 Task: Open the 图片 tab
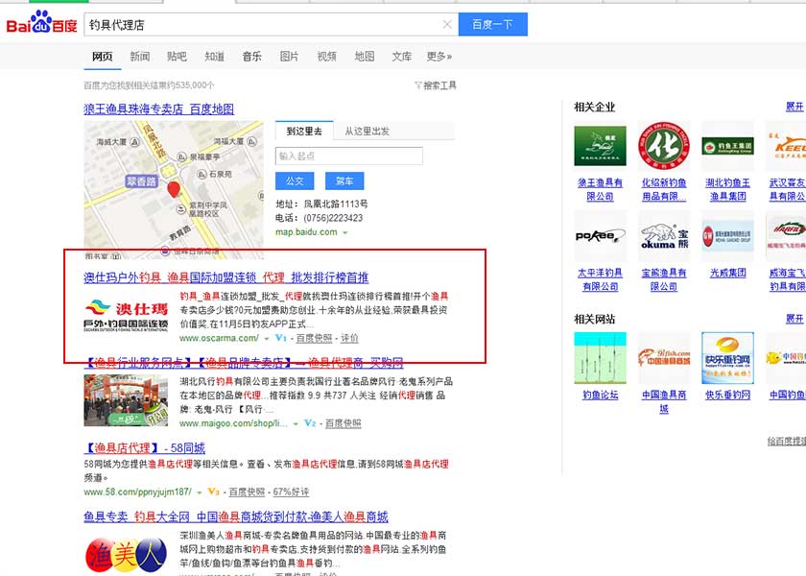pyautogui.click(x=289, y=56)
